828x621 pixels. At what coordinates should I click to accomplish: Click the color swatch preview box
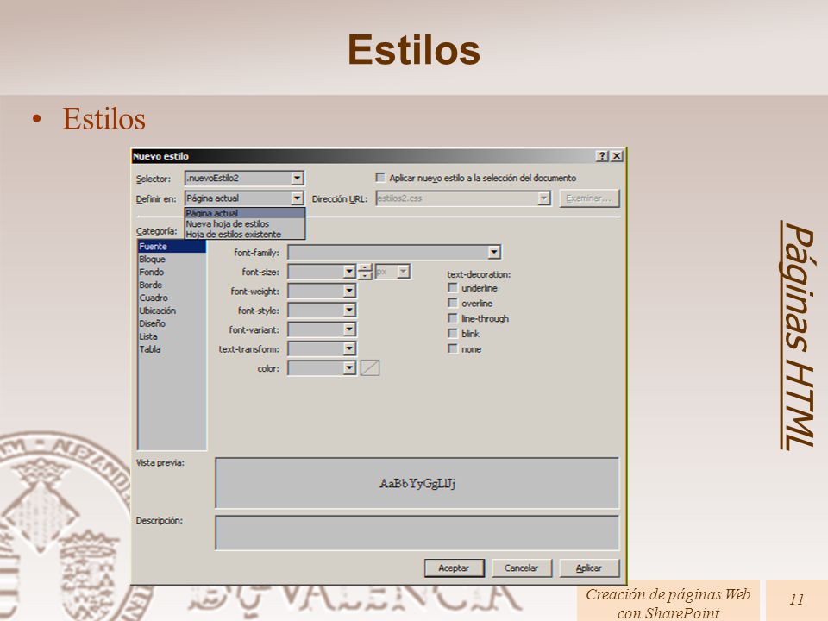point(370,368)
